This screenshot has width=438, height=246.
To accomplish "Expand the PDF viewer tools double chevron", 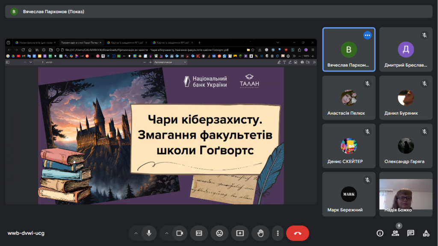I will 314,62.
